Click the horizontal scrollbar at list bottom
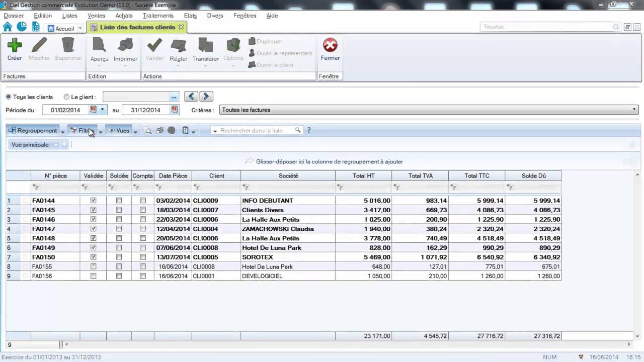Screen dimensions: 644x362 click(x=347, y=345)
